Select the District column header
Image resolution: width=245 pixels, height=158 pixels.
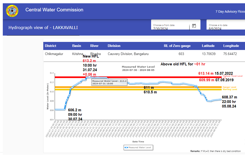(51, 46)
